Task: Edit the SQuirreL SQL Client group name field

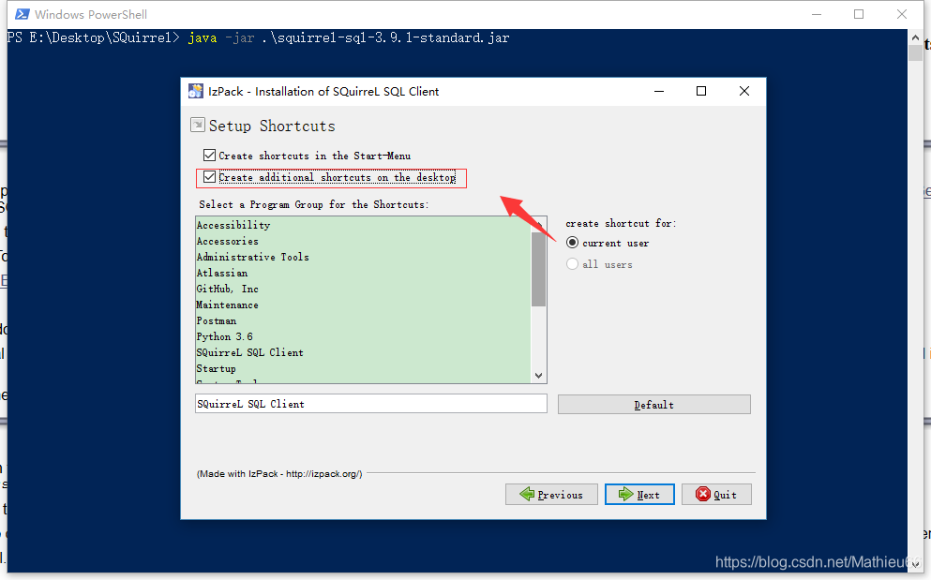Action: [x=371, y=404]
